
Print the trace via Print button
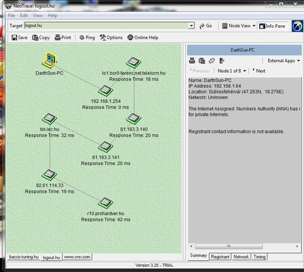pyautogui.click(x=63, y=37)
